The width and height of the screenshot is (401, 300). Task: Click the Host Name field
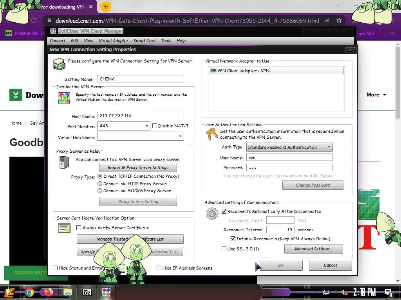(x=141, y=116)
